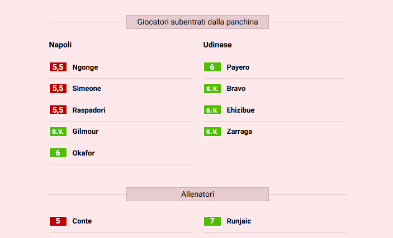Click Raspadori's 5,5 rating badge
393x238 pixels.
click(x=58, y=110)
